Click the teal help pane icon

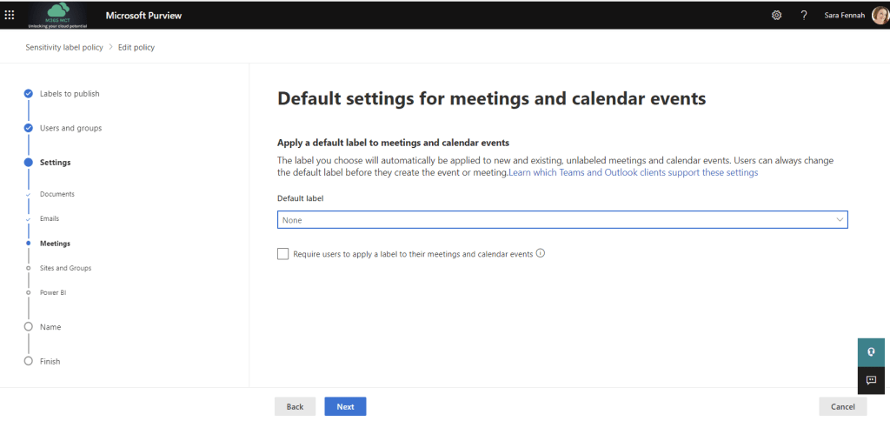click(871, 352)
